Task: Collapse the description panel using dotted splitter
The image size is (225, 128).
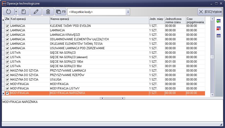Action: (112, 98)
